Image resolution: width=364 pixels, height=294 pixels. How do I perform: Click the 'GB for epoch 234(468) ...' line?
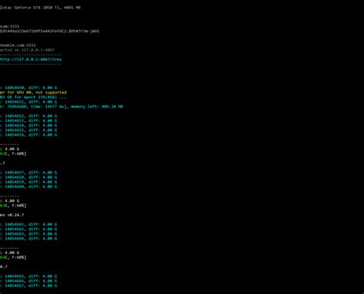tap(33, 97)
